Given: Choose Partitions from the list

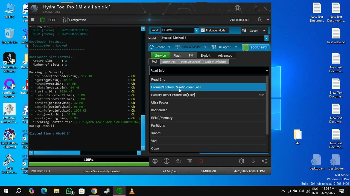Looking at the screenshot, I should (208, 125).
